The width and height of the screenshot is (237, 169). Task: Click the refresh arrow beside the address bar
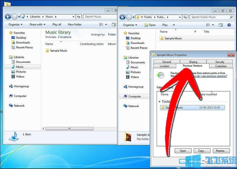tap(79, 17)
